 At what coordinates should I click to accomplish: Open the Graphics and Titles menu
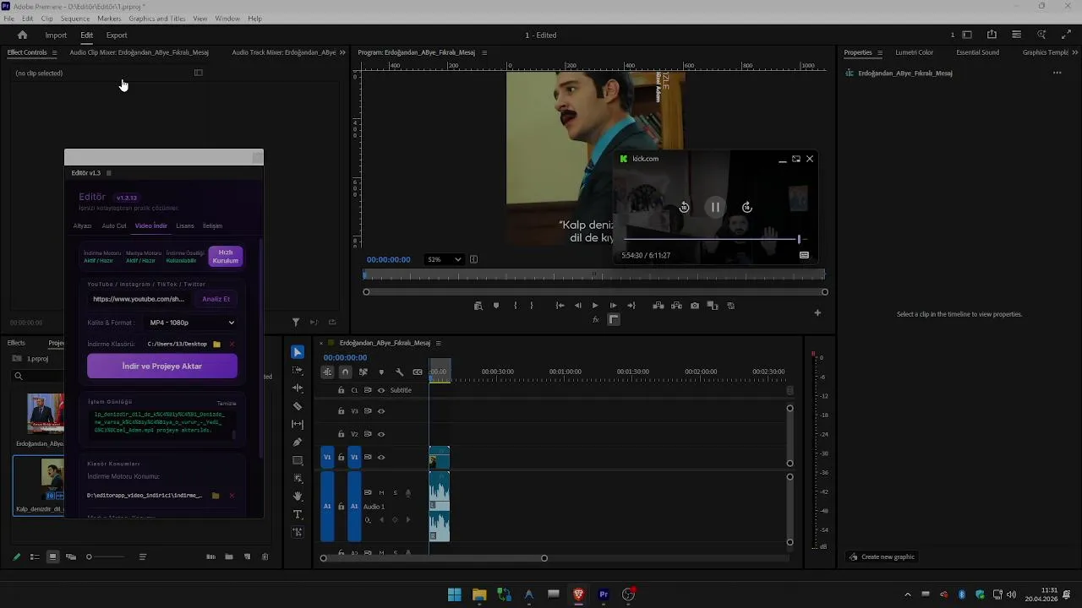pyautogui.click(x=157, y=19)
